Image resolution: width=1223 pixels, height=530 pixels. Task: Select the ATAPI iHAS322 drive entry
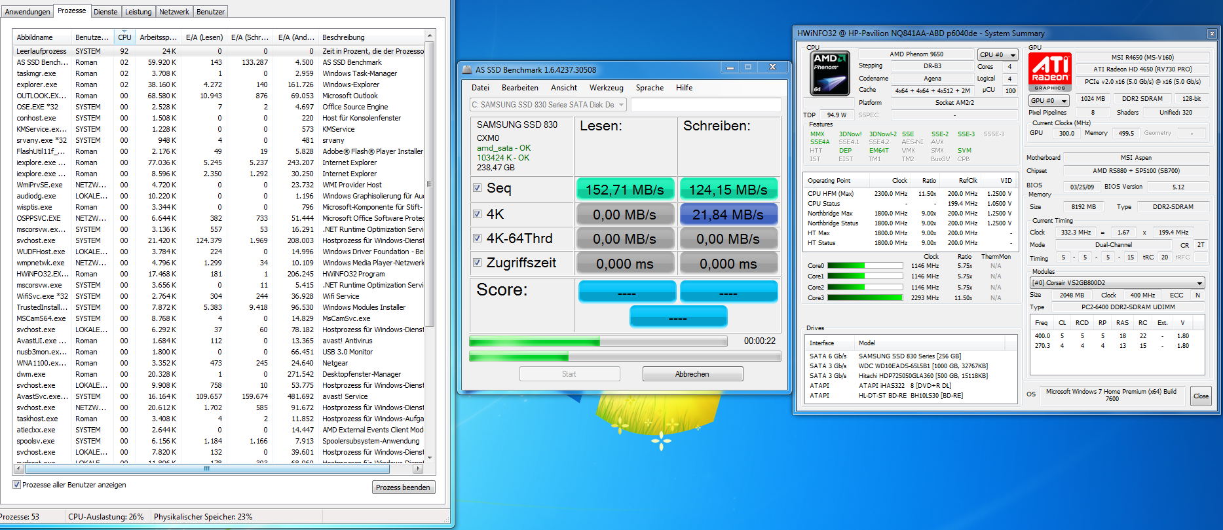coord(911,385)
